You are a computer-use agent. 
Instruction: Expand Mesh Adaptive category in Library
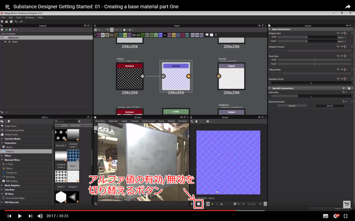point(2,185)
